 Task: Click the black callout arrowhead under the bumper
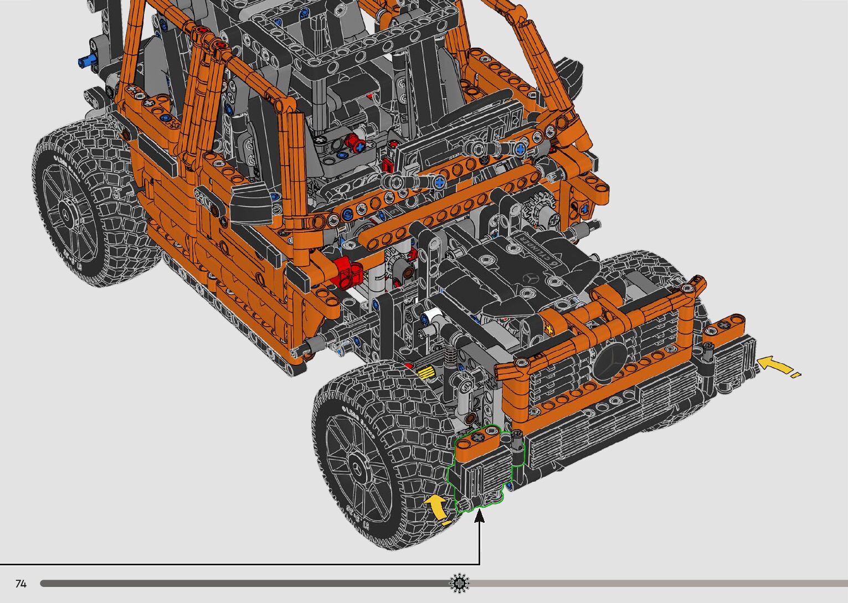480,516
